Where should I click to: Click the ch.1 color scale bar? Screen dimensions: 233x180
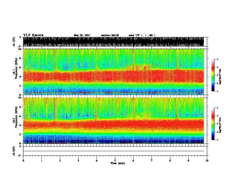coord(213,75)
